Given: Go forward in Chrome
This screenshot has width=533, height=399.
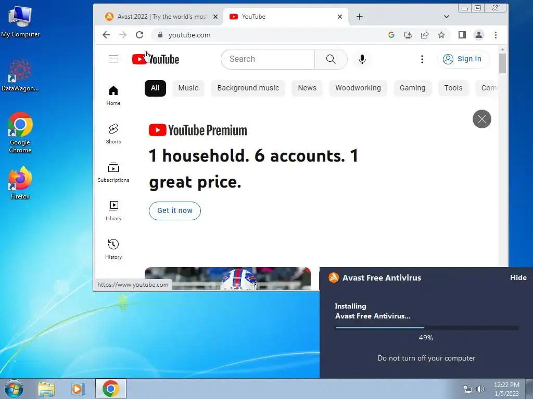Looking at the screenshot, I should pos(123,35).
